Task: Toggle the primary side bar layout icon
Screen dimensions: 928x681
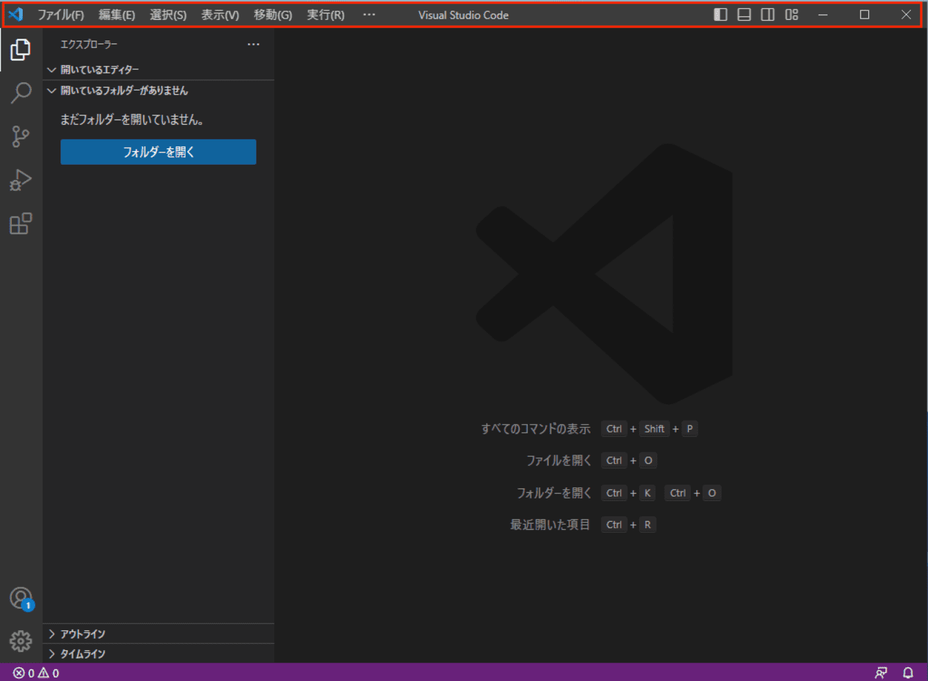Action: click(x=720, y=14)
